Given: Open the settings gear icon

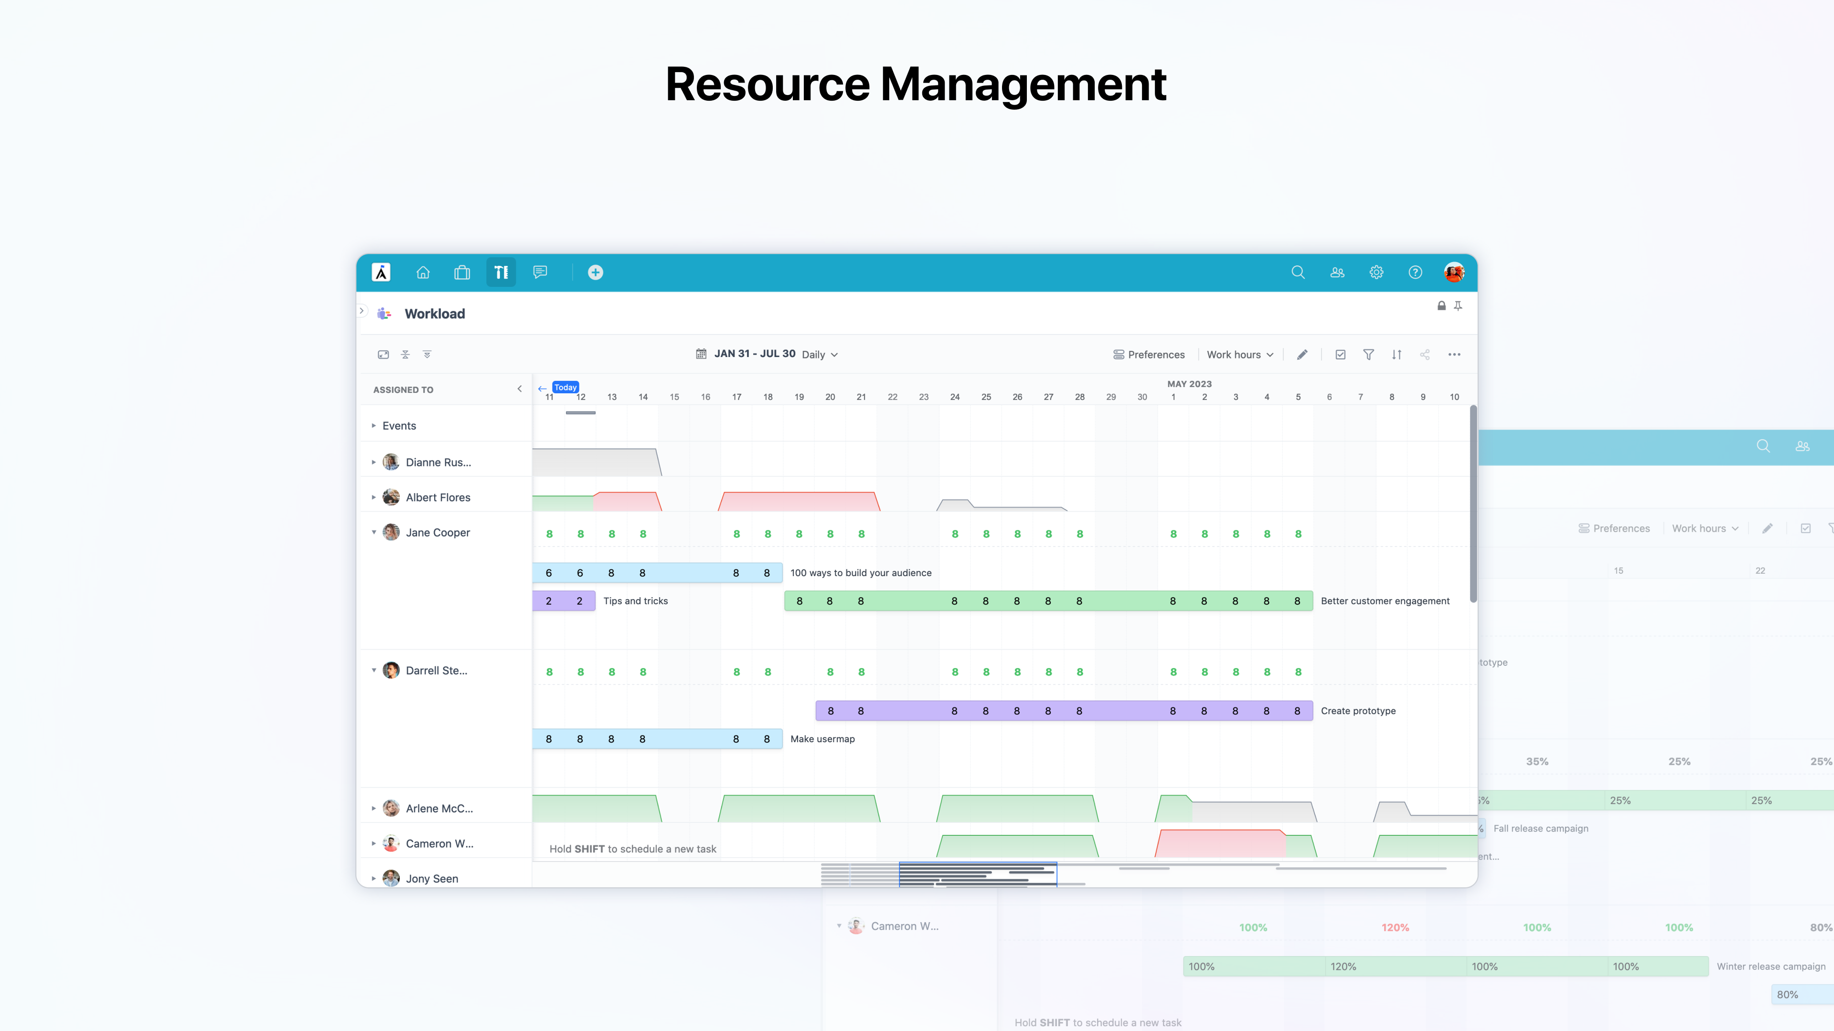Looking at the screenshot, I should point(1376,273).
